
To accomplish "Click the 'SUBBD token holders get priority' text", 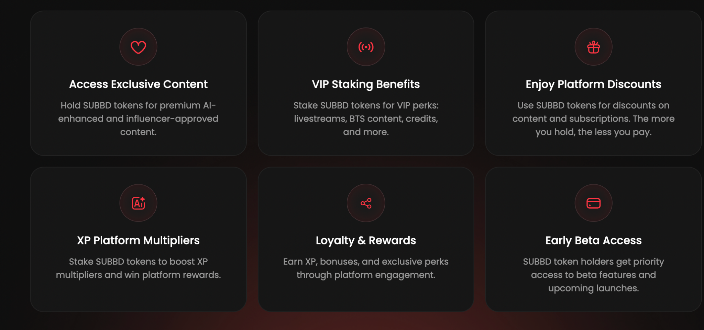I will click(x=593, y=275).
